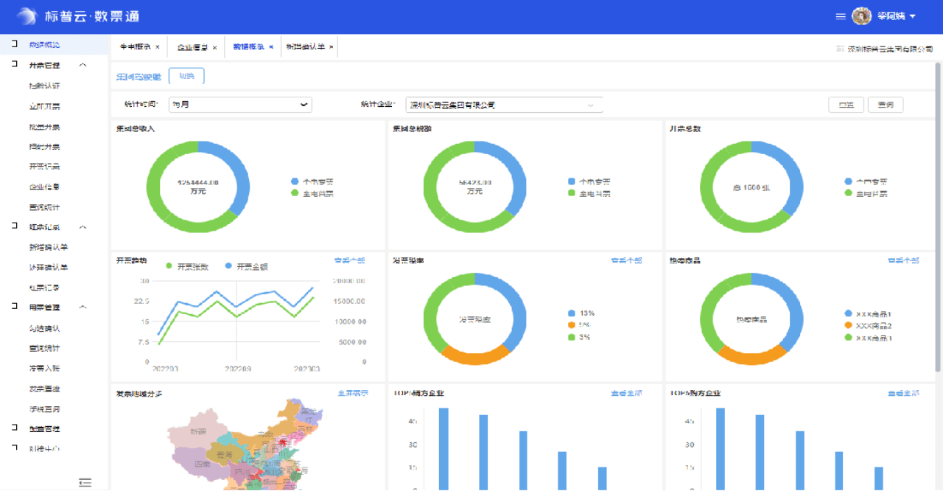The image size is (943, 491).
Task: Close the 企业信息 tab with its x icon
Action: [214, 47]
